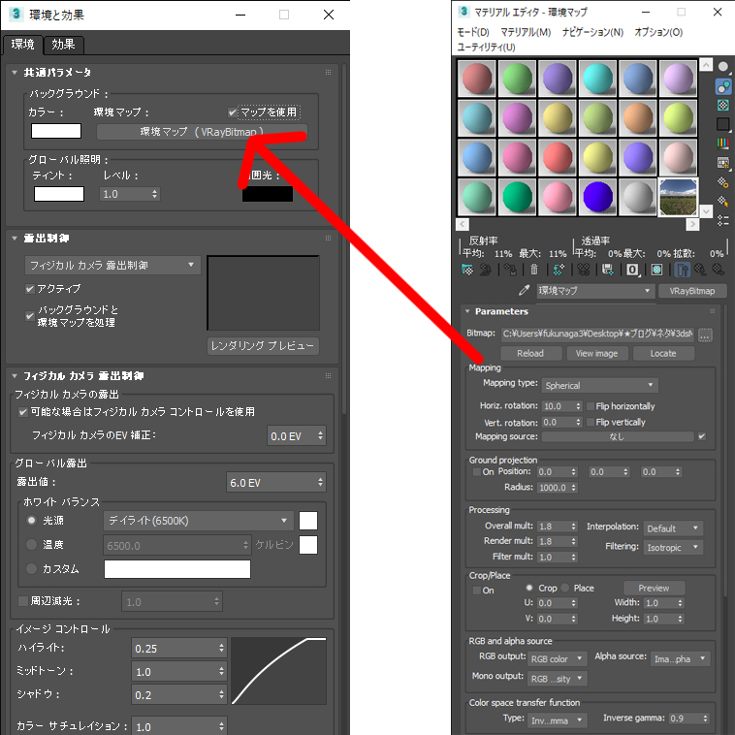735x735 pixels.
Task: Click the Sample Type sphere icon
Action: click(x=723, y=67)
